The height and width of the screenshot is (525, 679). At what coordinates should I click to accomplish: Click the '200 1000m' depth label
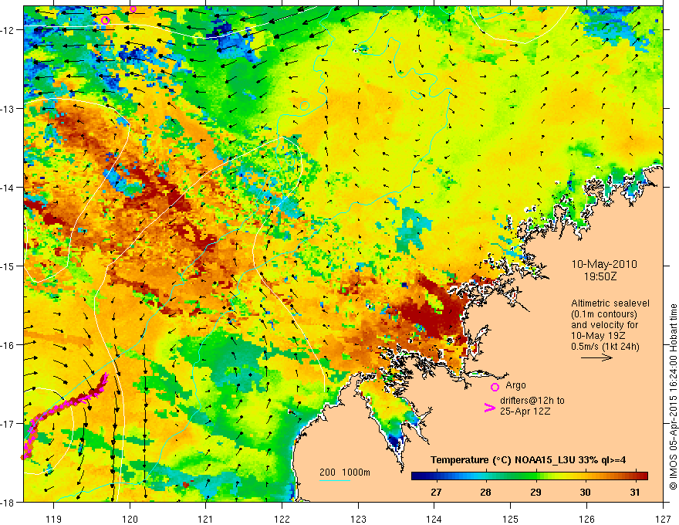coord(345,472)
